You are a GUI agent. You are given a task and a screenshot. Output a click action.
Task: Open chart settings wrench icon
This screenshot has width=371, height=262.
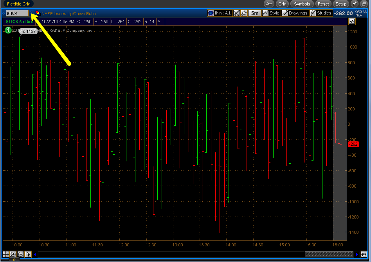tap(244, 13)
